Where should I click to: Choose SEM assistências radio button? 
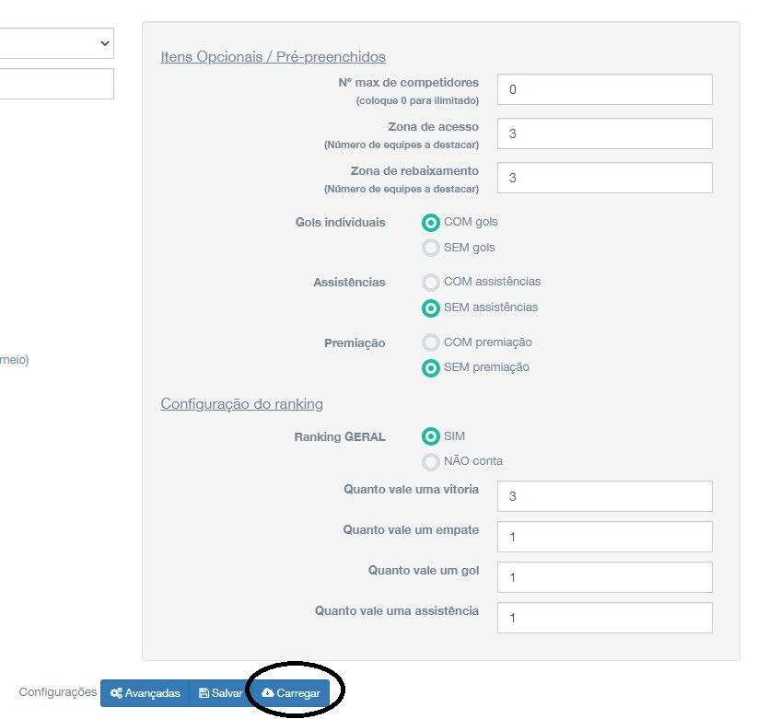pos(430,307)
